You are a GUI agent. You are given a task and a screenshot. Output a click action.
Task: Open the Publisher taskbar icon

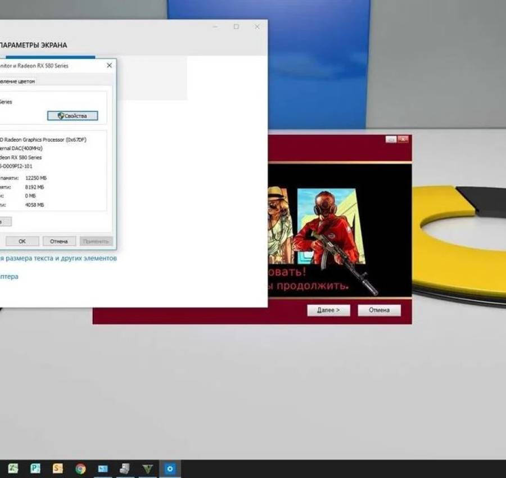pyautogui.click(x=35, y=468)
